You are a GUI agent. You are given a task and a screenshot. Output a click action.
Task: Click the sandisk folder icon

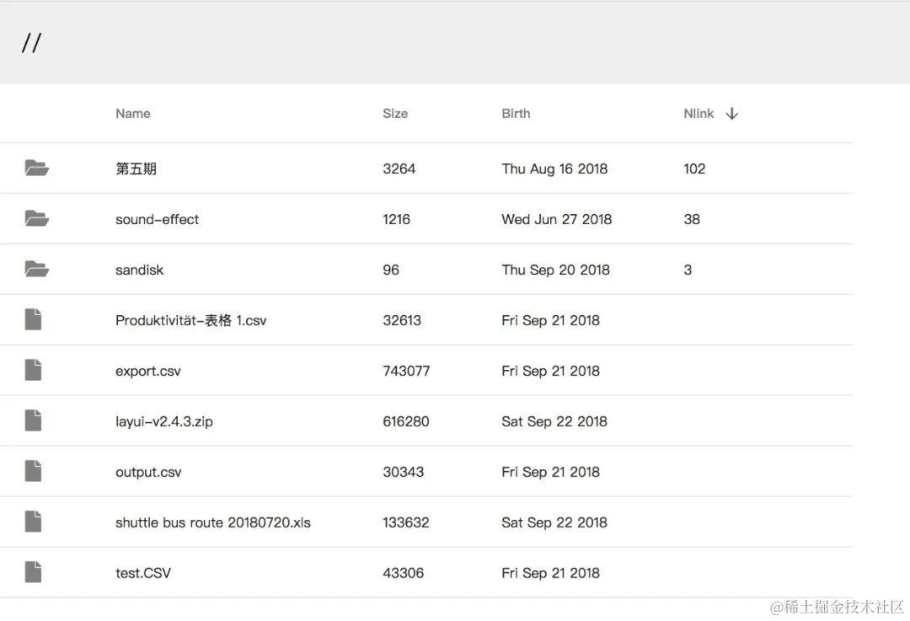(x=36, y=270)
